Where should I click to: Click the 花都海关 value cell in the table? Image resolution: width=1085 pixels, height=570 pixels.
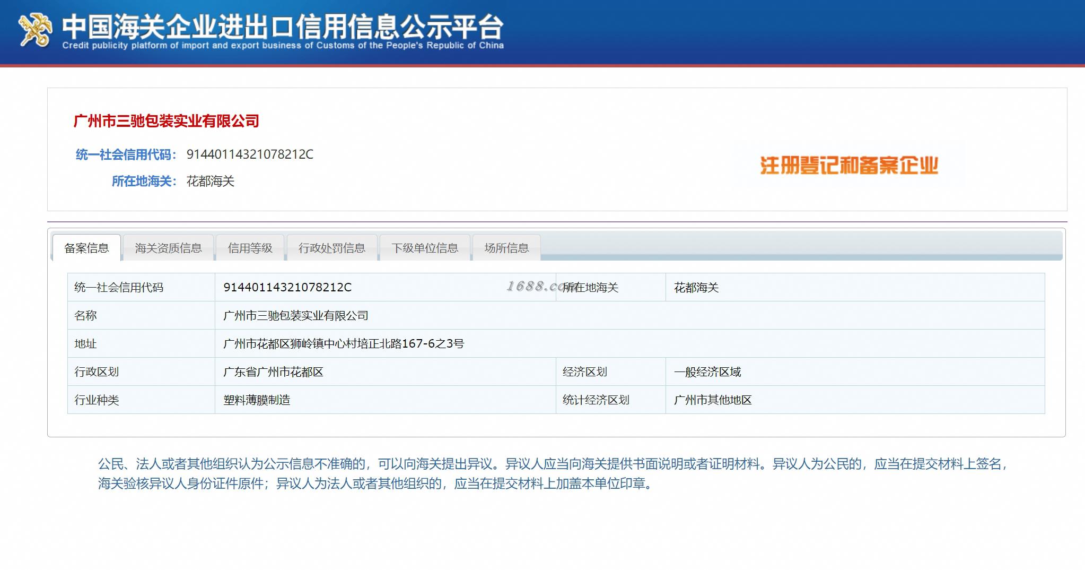(855, 287)
